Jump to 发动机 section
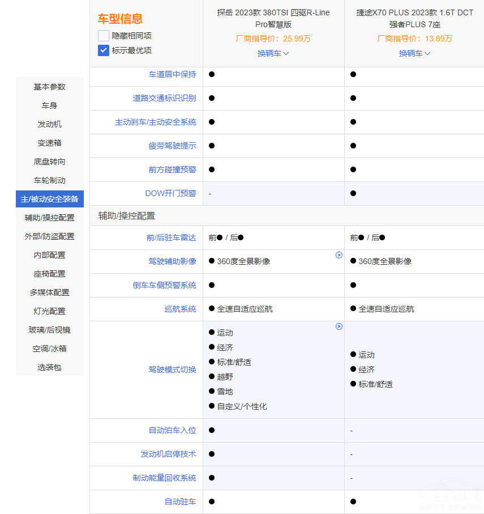The image size is (484, 514). tap(50, 124)
